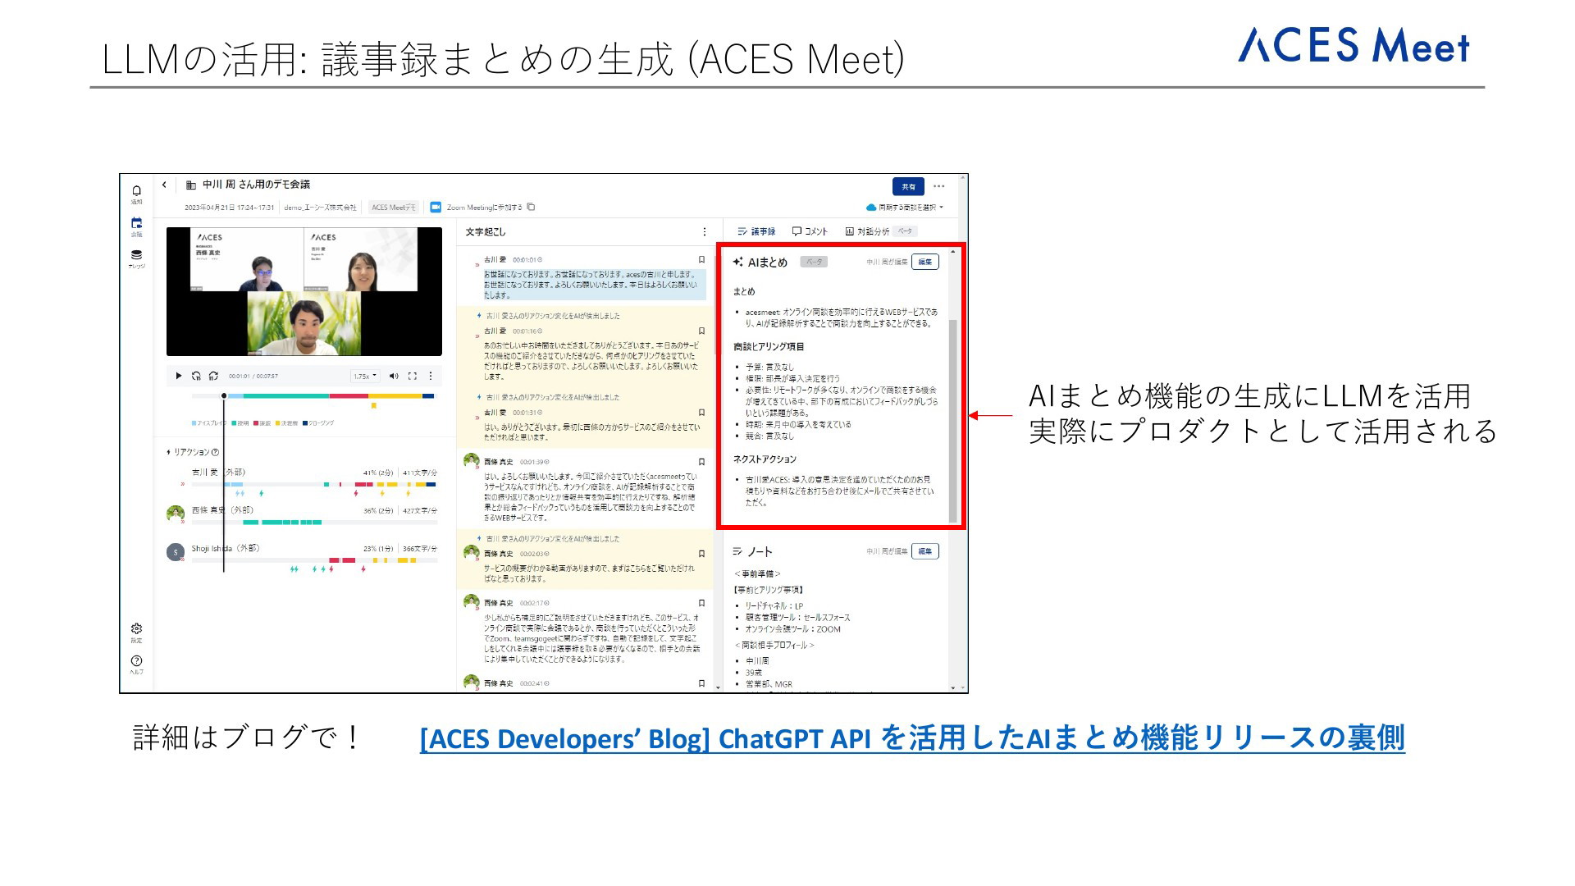Bookmark the 00:01:16 transcript entry

[701, 331]
